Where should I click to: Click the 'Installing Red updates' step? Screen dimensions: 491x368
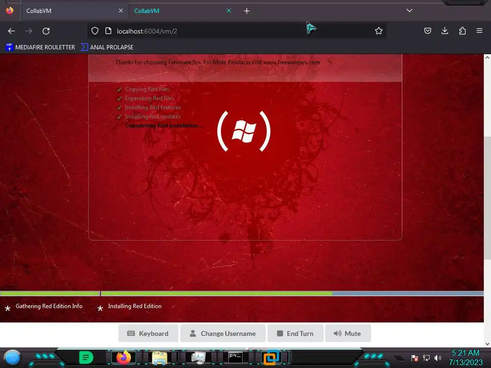coord(152,116)
